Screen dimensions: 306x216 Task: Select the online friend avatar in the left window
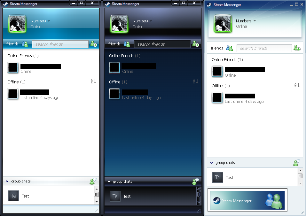click(13, 68)
